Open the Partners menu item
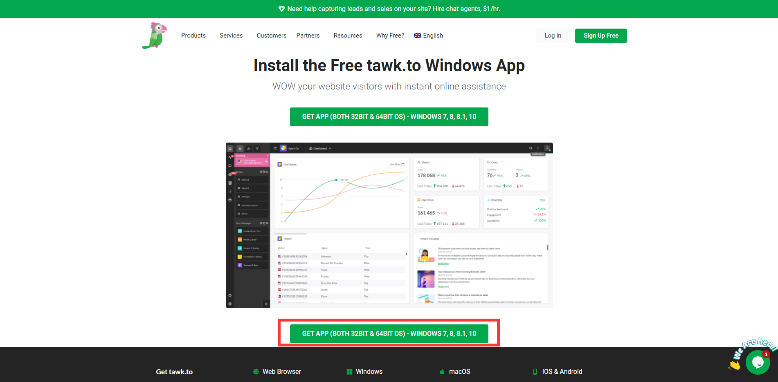 (308, 36)
